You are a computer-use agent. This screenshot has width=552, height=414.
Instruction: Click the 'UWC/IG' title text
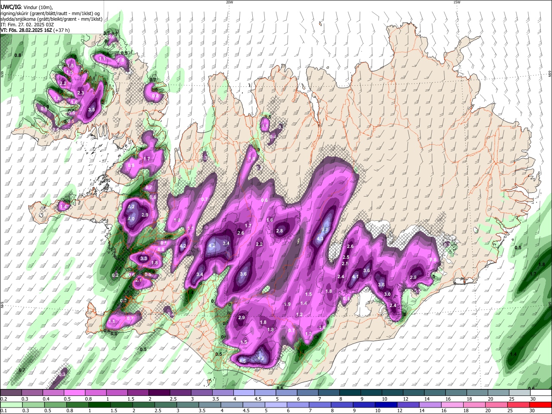[x=10, y=7]
